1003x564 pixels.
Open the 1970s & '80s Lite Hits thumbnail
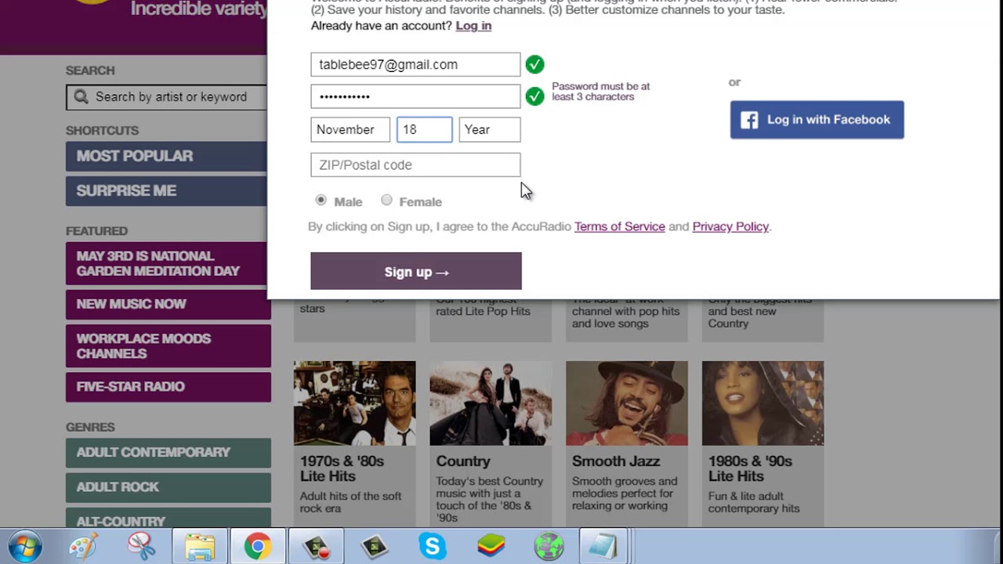[355, 403]
